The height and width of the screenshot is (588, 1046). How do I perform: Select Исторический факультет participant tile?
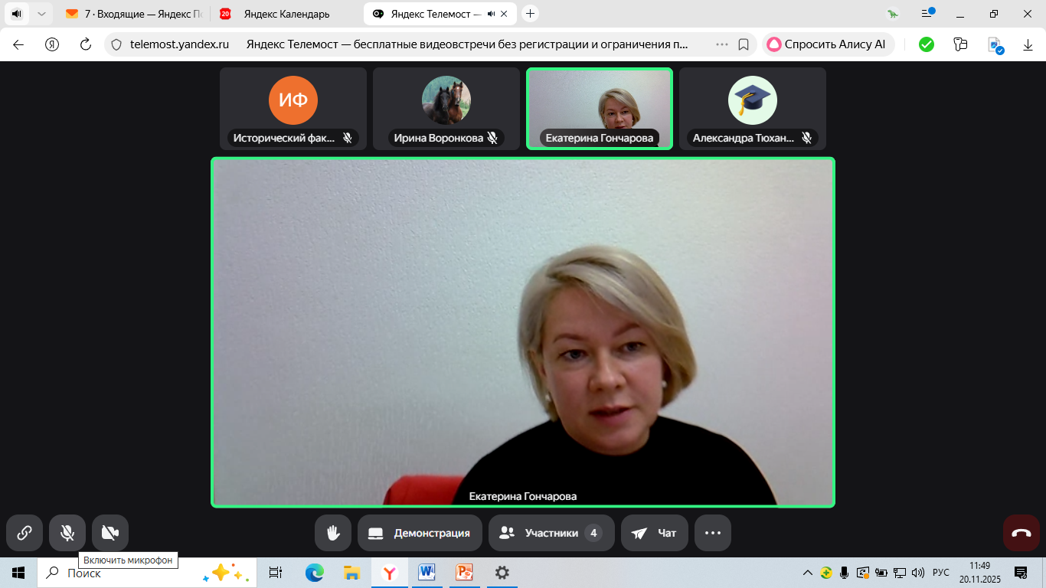tap(293, 108)
